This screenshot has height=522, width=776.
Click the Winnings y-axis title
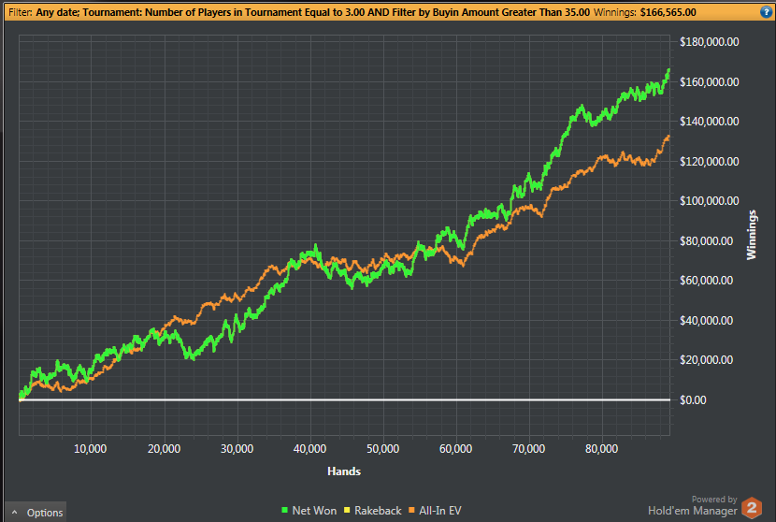[752, 235]
